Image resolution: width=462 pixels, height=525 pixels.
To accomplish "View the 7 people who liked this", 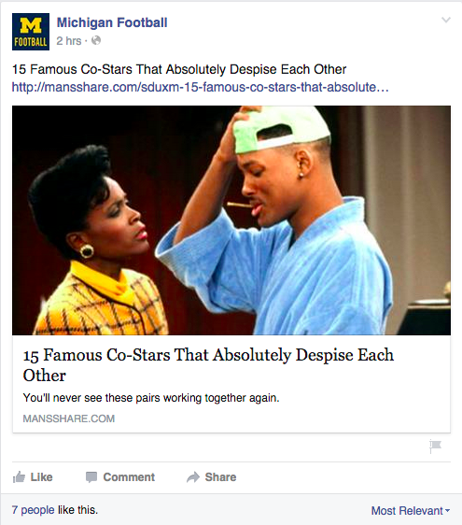I will [x=33, y=510].
